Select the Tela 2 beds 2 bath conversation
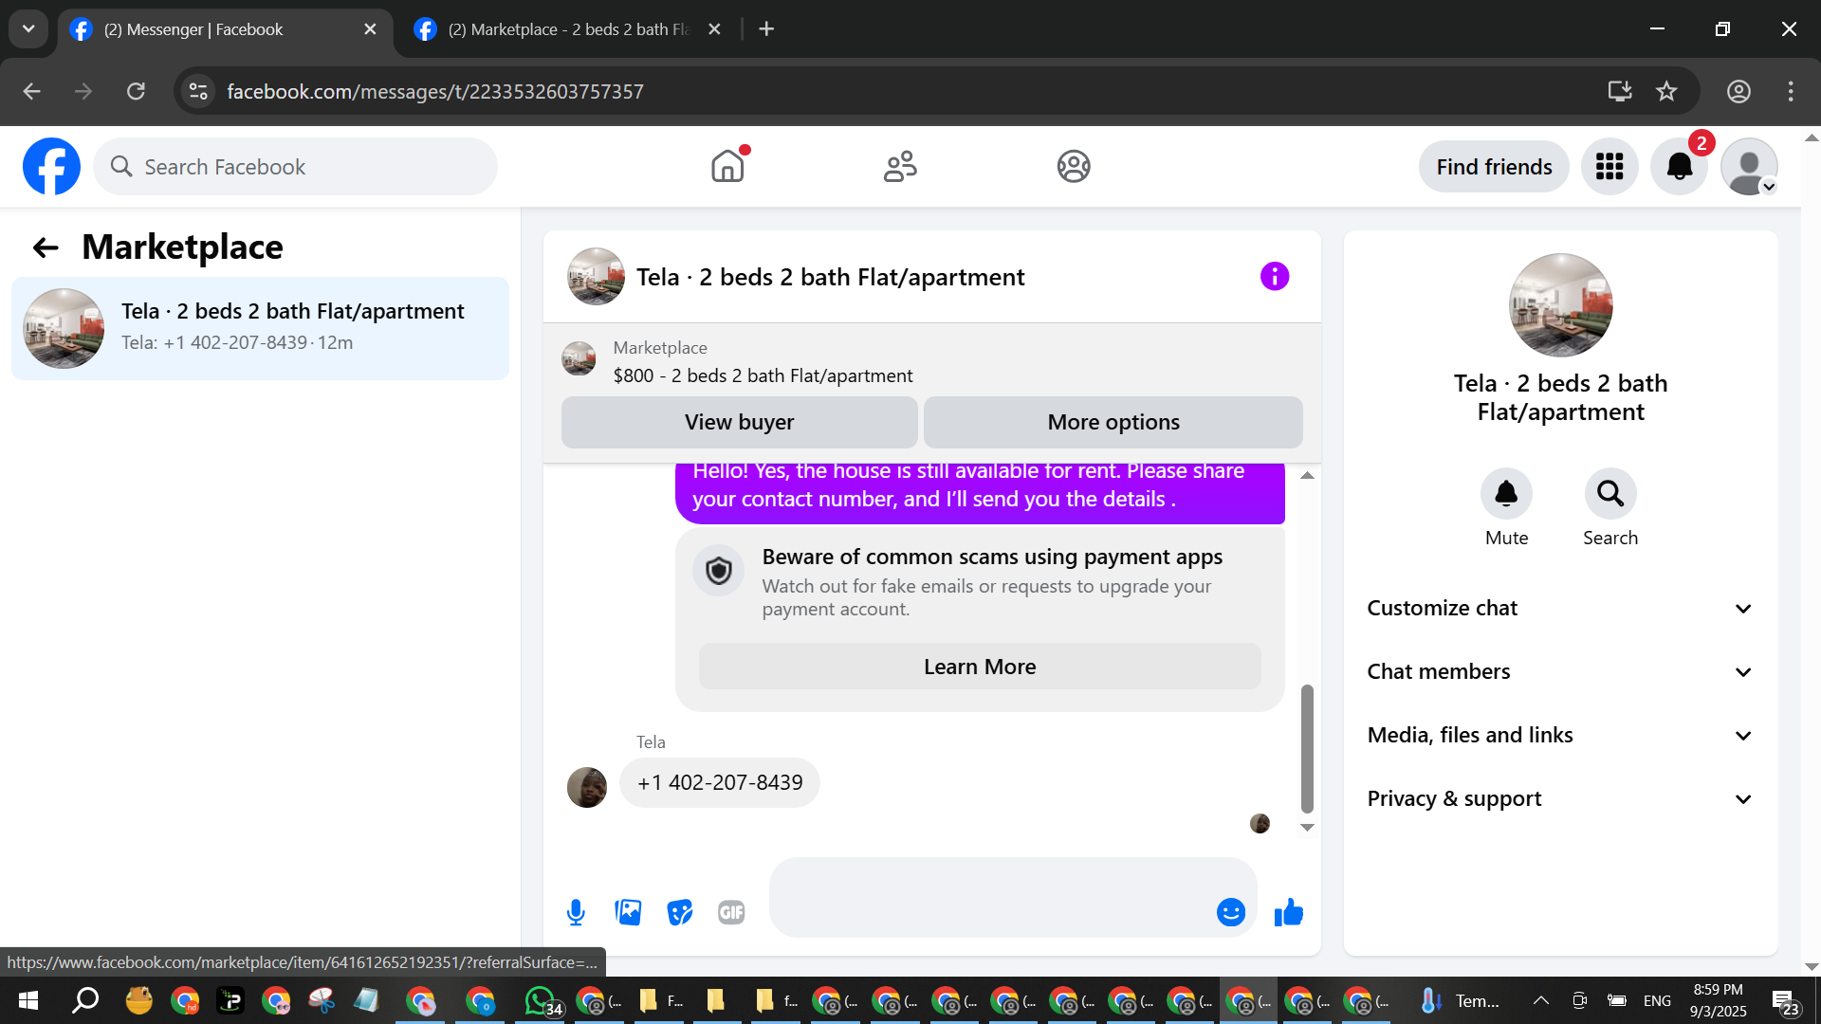The width and height of the screenshot is (1821, 1024). pos(260,328)
